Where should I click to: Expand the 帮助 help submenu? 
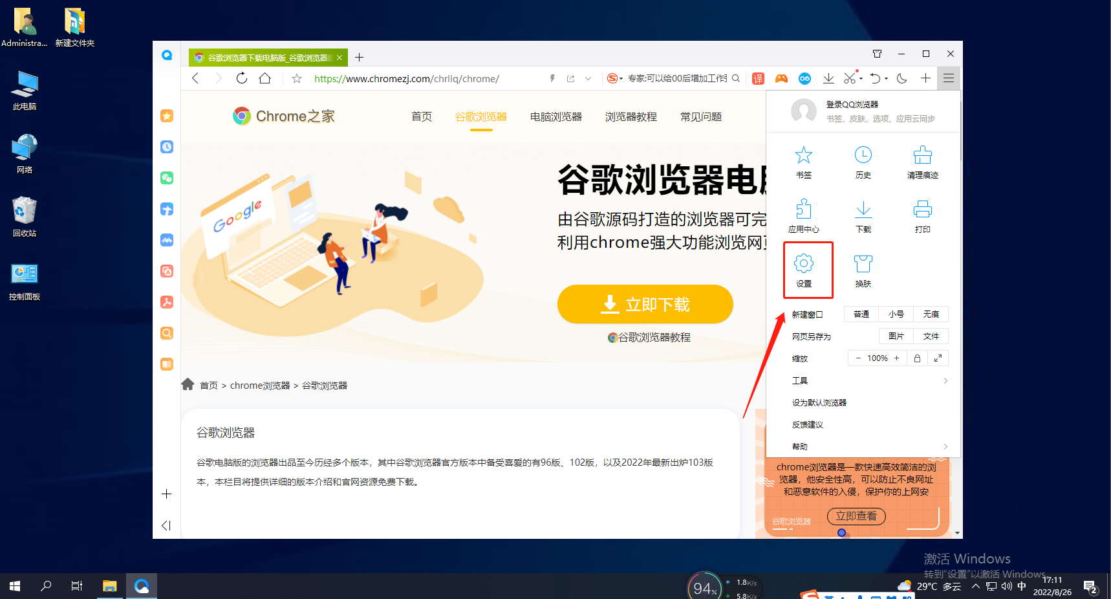tap(870, 446)
